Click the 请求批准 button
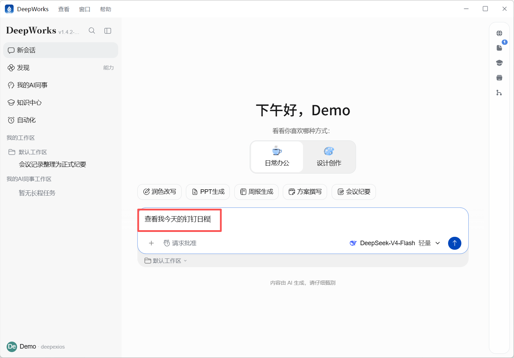The image size is (514, 358). point(180,243)
